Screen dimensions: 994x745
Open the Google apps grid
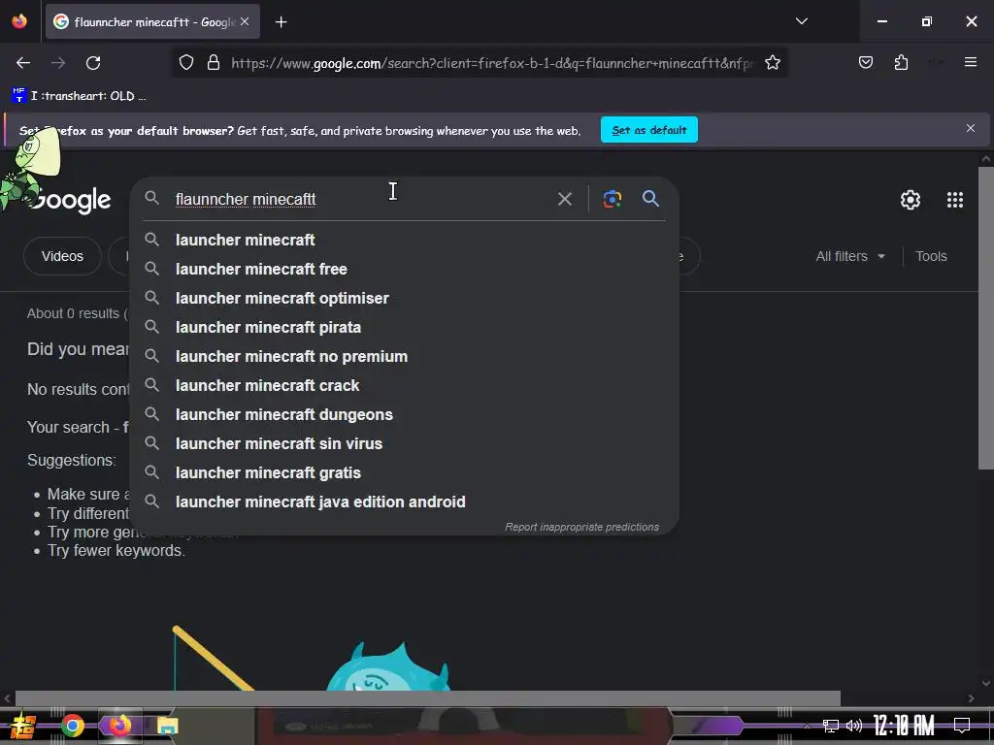955,200
